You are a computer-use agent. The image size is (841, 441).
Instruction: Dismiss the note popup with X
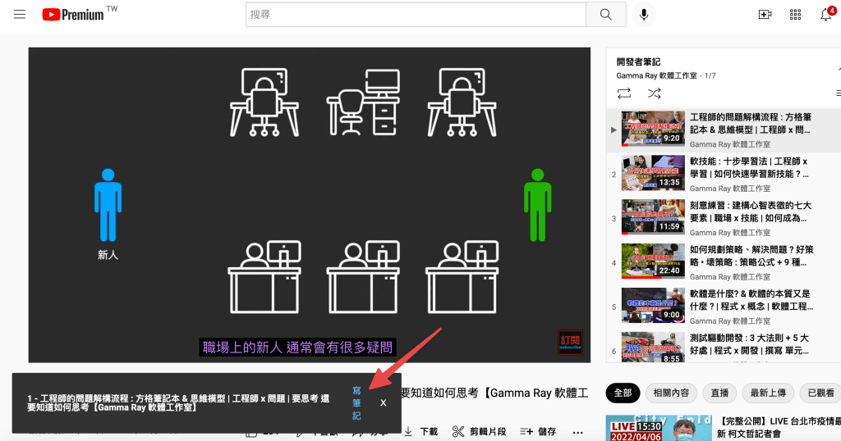point(383,402)
